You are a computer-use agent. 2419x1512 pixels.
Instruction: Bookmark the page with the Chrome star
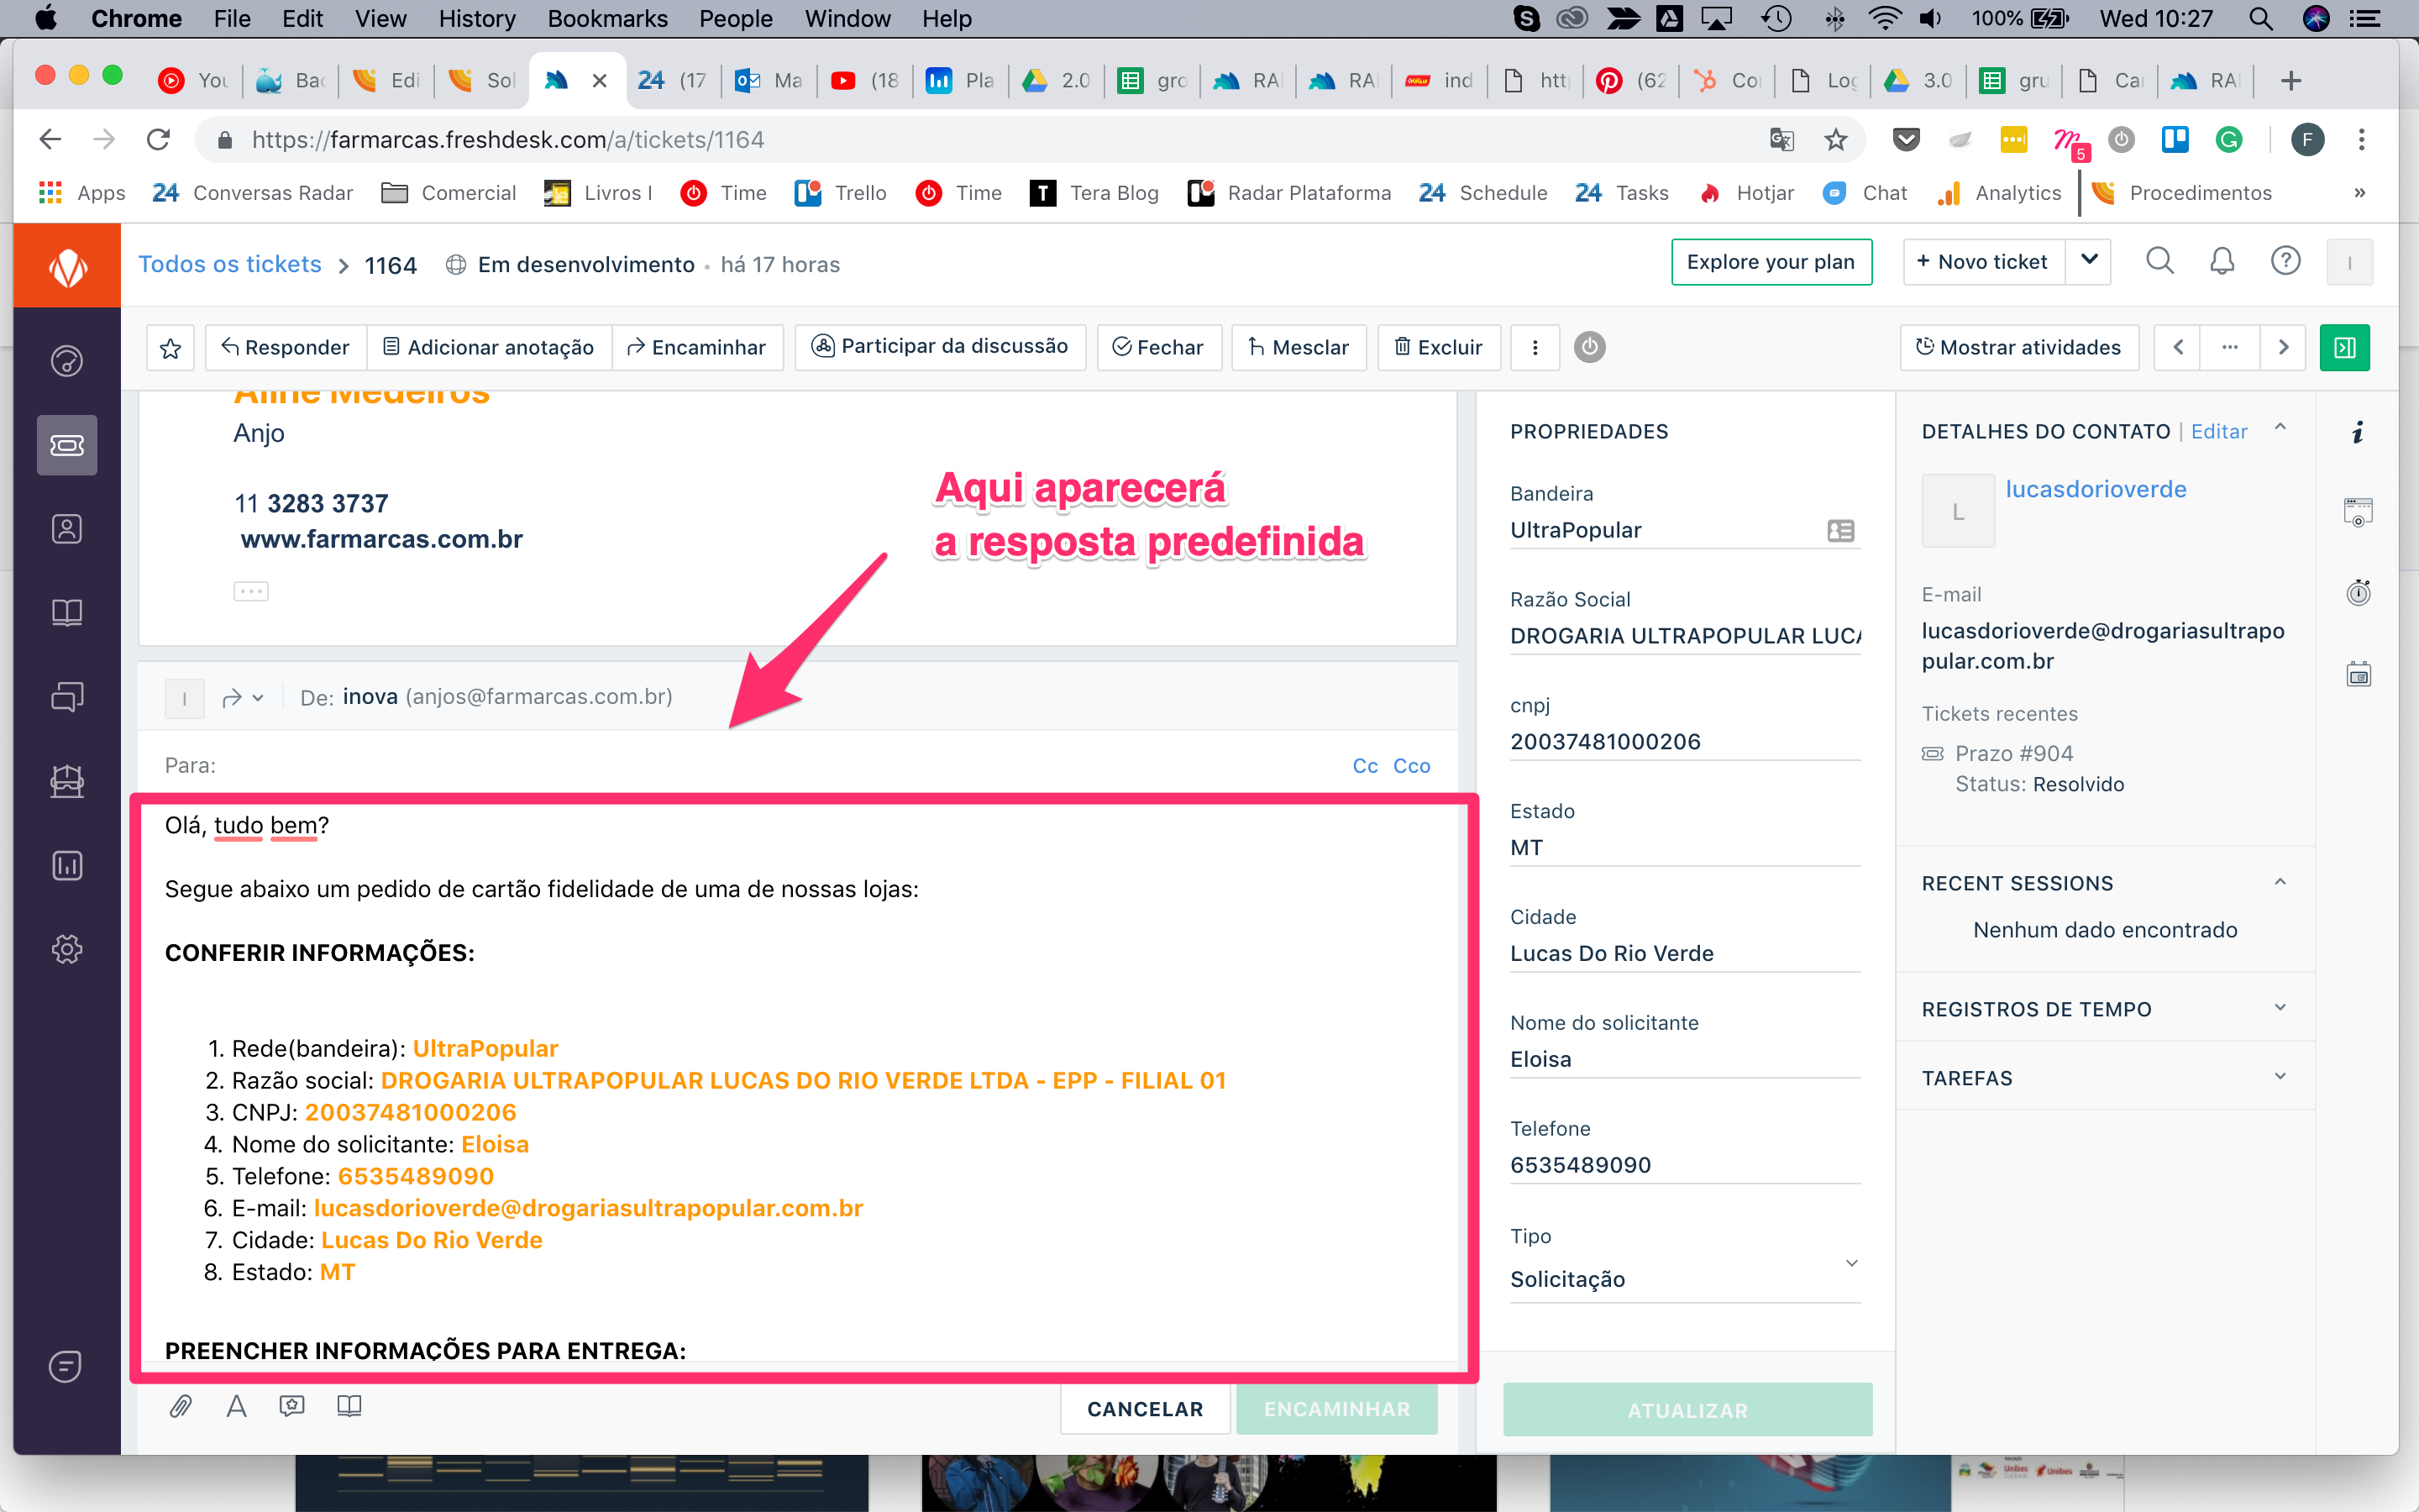click(x=1835, y=140)
